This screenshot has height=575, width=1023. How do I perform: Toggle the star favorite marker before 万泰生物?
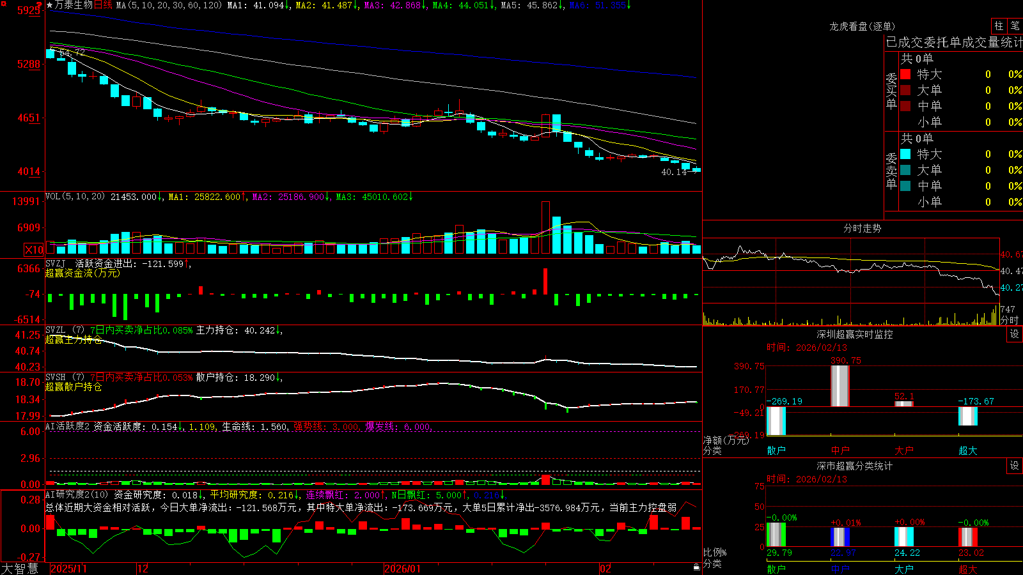click(x=49, y=5)
